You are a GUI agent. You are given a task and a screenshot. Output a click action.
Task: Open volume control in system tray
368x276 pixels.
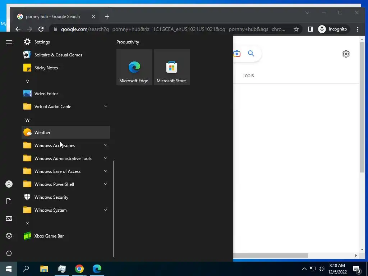tap(321, 269)
